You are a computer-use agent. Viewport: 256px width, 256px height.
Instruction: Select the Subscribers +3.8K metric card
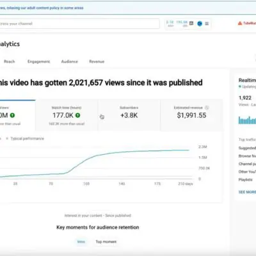tap(129, 115)
